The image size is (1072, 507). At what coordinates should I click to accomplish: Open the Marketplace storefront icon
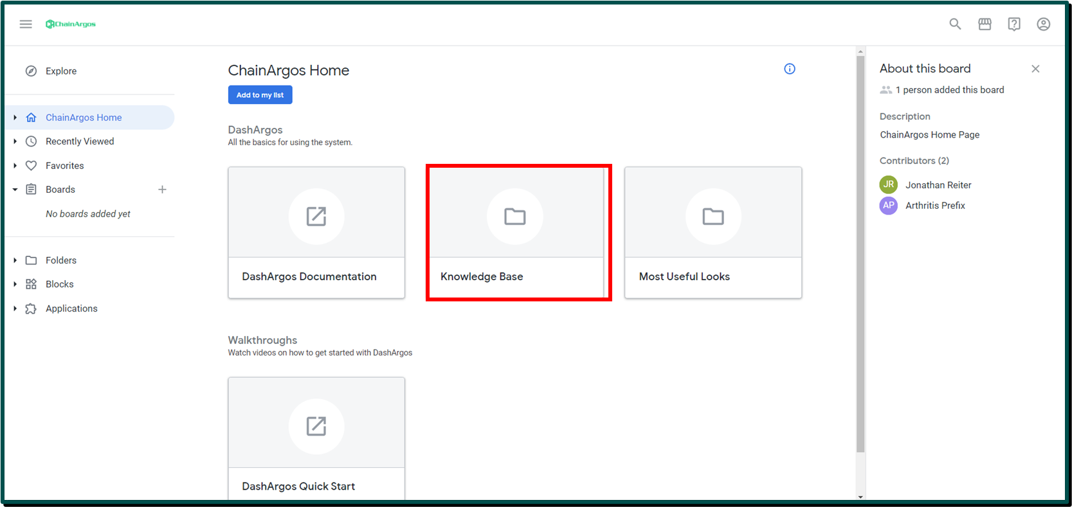tap(985, 24)
